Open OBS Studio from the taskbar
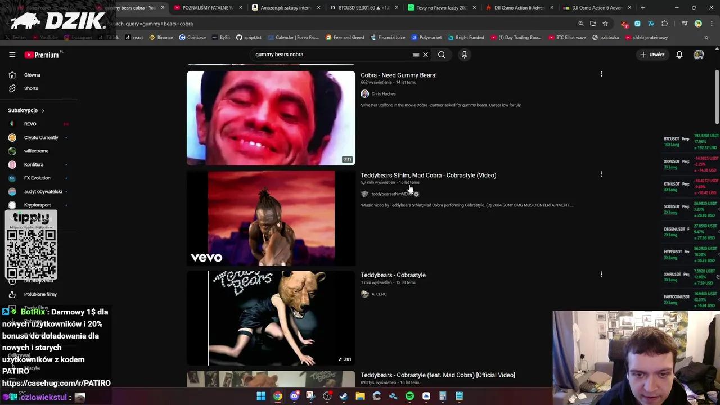 tap(327, 397)
